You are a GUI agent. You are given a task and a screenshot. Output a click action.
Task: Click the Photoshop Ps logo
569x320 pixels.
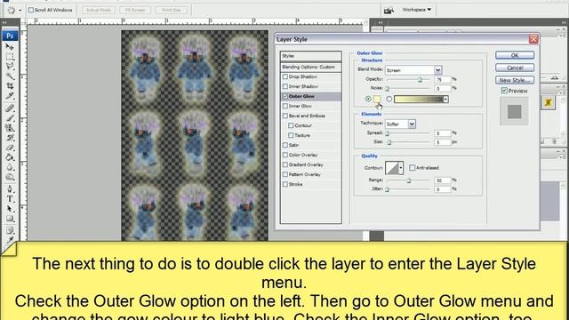pos(10,36)
